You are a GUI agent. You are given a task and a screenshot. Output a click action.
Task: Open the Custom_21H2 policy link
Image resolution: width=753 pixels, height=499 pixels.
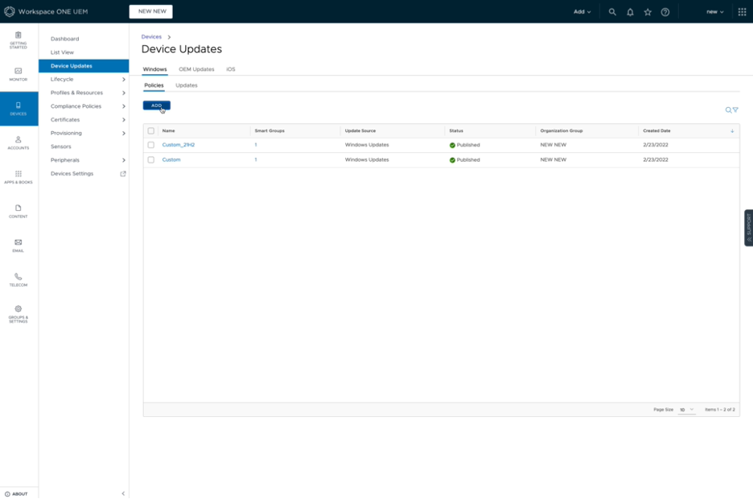179,145
